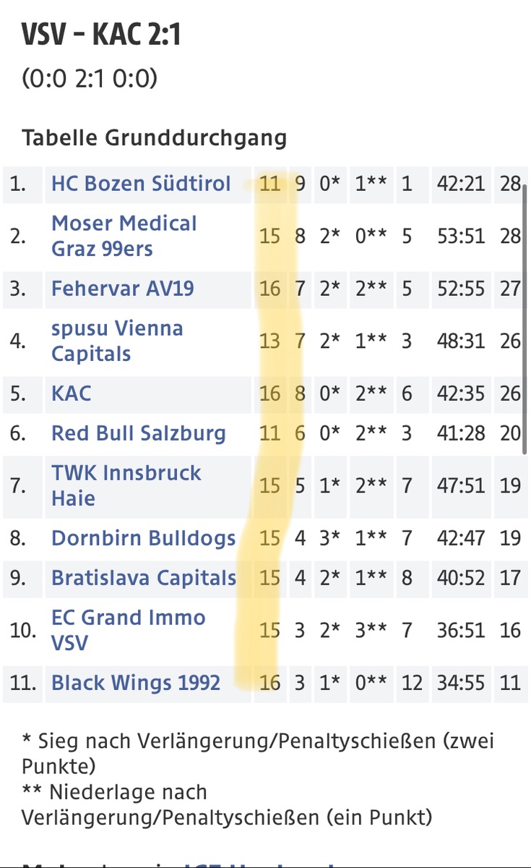Select the TWK Innsbruck Haie link
The width and height of the screenshot is (531, 868).
pos(126,485)
